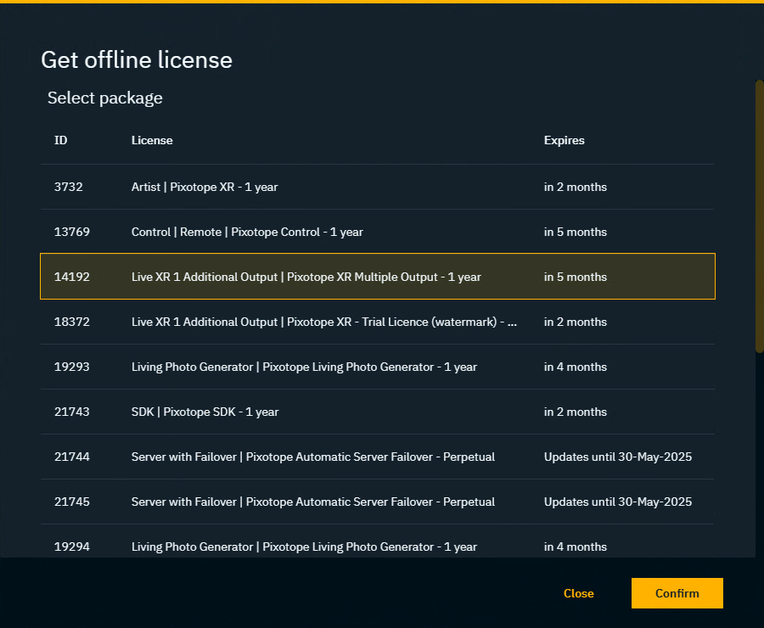This screenshot has width=764, height=628.
Task: Click the Select package heading
Action: click(x=104, y=98)
